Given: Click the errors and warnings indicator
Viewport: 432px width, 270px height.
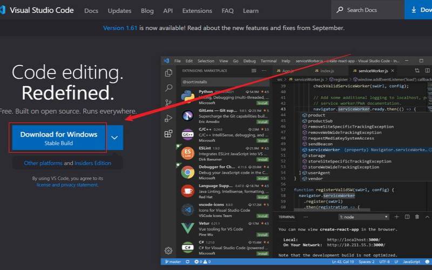Looking at the screenshot, I should pos(202,262).
